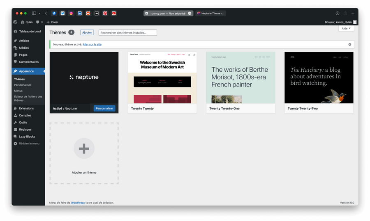370x221 pixels.
Task: Expand the Aide help dropdown
Action: (346, 28)
